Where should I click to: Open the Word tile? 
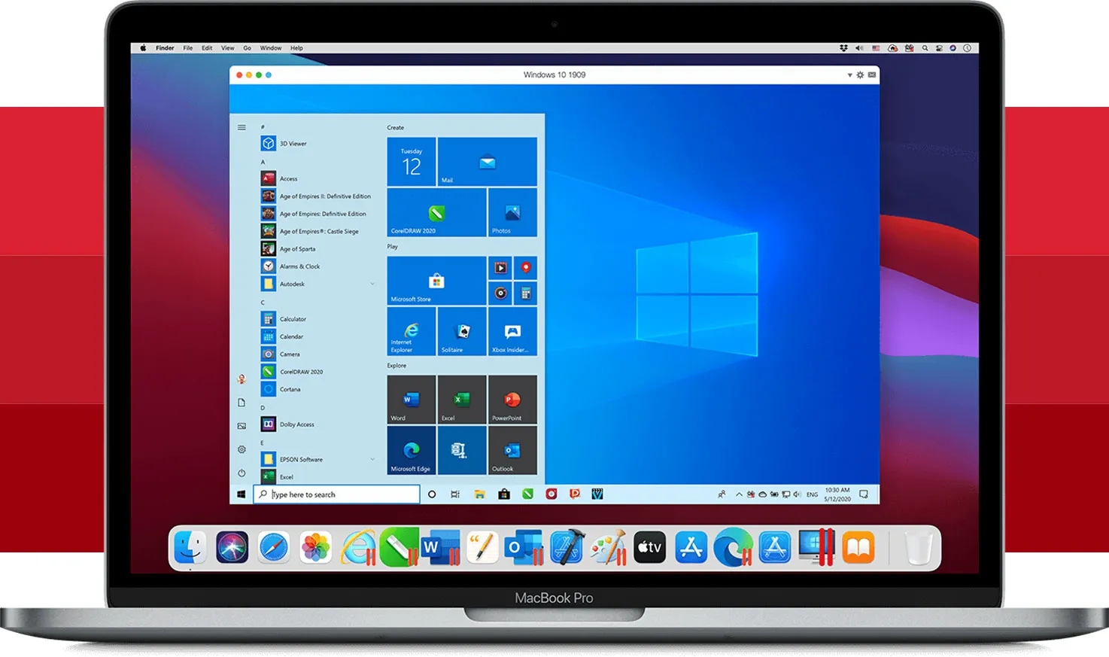point(412,400)
